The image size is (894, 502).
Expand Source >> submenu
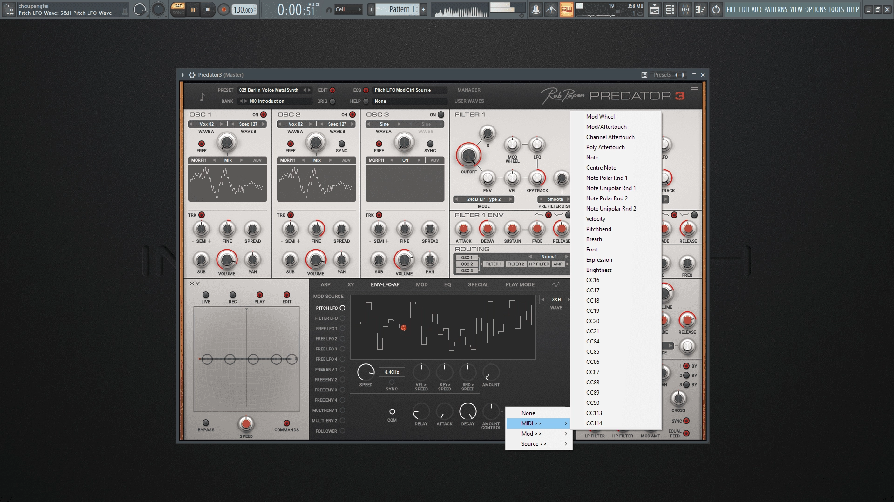tap(539, 444)
